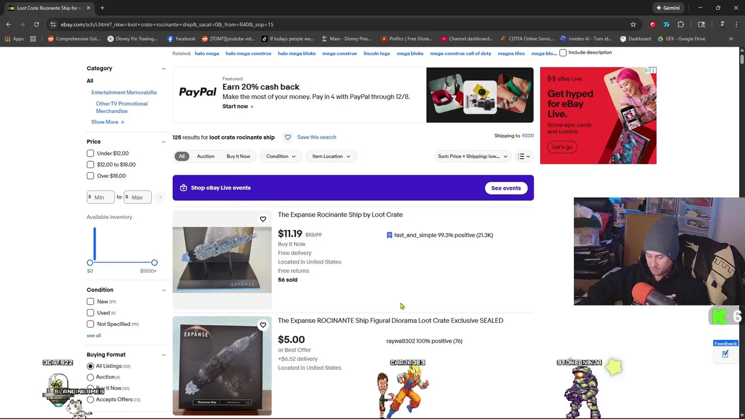Open Disney Pin Trading bookmark

[132, 39]
